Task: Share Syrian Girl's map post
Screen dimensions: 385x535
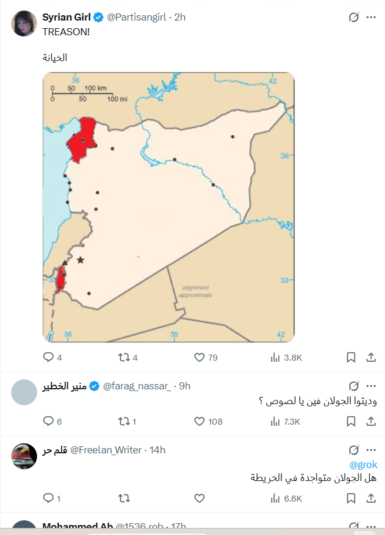Action: pos(371,357)
